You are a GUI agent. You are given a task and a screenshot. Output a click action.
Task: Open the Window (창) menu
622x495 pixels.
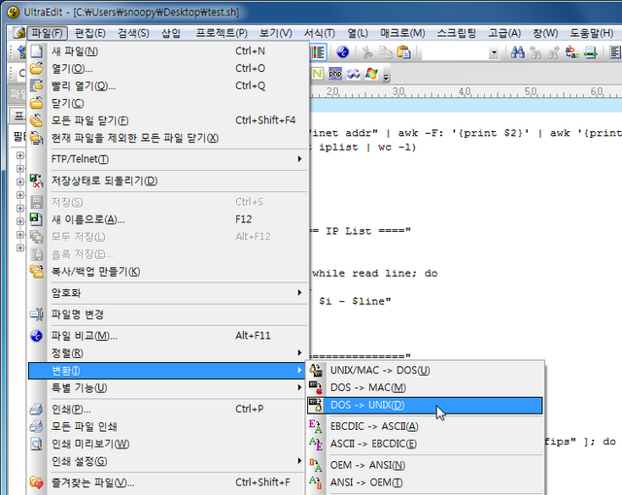[x=545, y=33]
